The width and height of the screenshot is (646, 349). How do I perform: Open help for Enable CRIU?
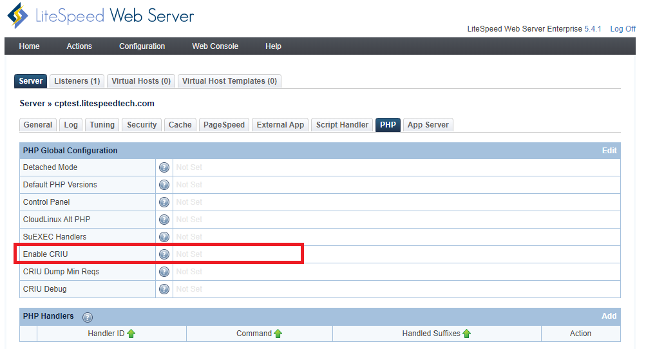[x=164, y=254]
